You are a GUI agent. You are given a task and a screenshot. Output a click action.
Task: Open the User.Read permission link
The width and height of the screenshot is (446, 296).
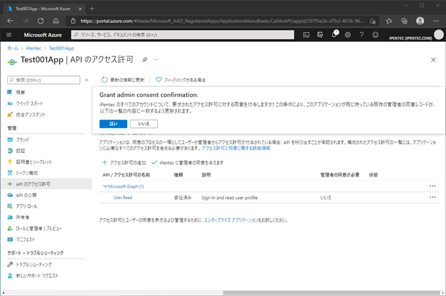(x=123, y=198)
